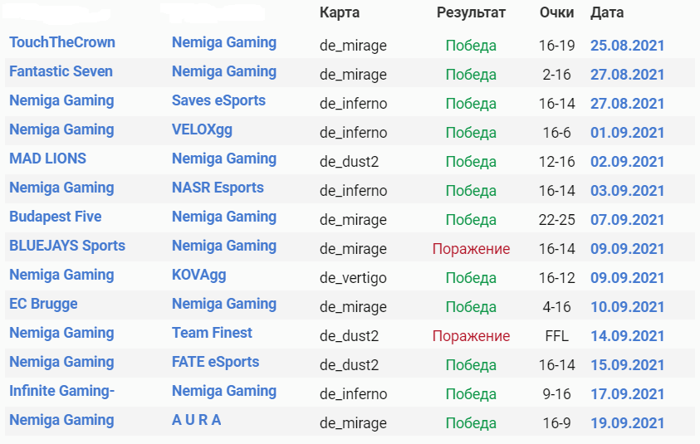This screenshot has width=700, height=444.
Task: Open the match dated 25.08.2021
Action: point(627,46)
